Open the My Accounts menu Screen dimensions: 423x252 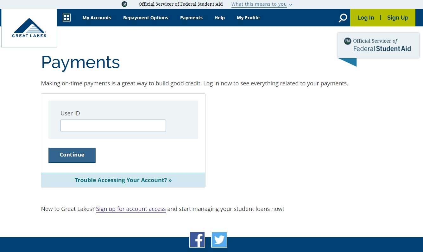click(97, 18)
